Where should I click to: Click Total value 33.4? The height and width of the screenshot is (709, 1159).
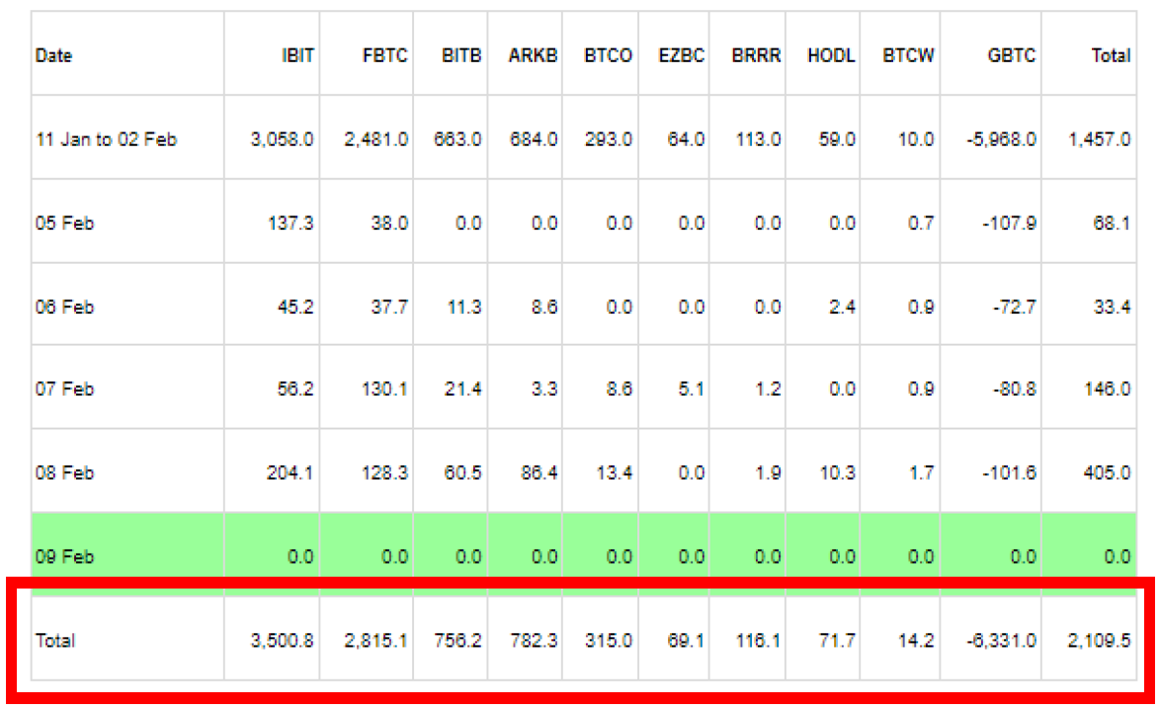tap(1112, 306)
